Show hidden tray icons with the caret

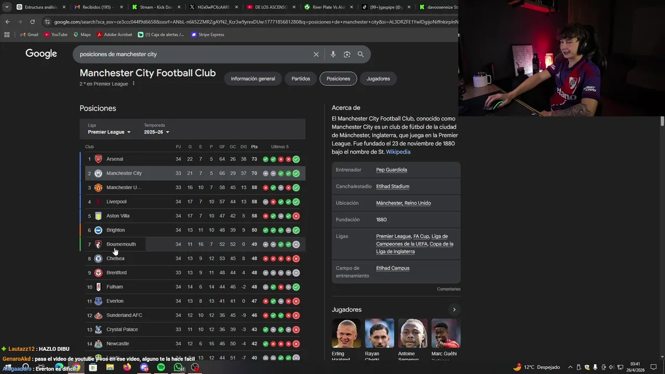[x=570, y=367]
